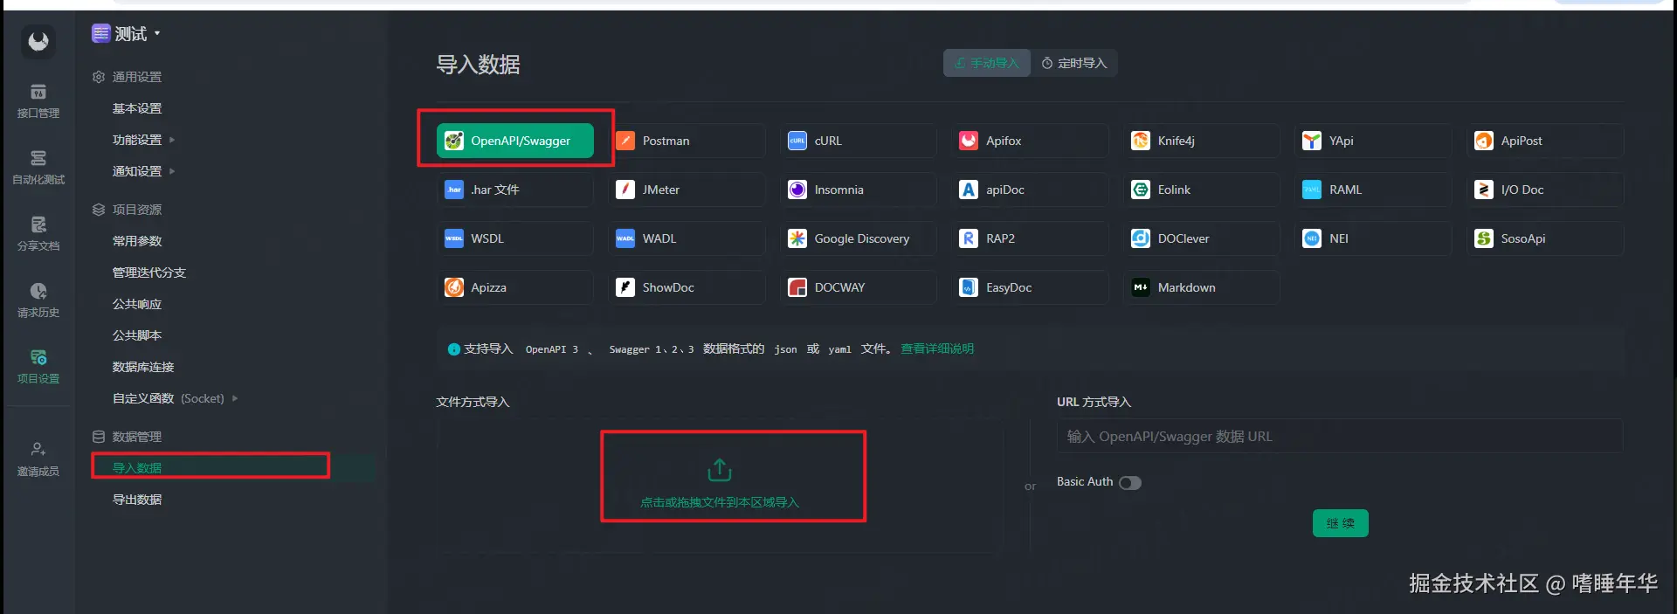Select the Google Discovery import format
This screenshot has height=614, width=1677.
[859, 238]
